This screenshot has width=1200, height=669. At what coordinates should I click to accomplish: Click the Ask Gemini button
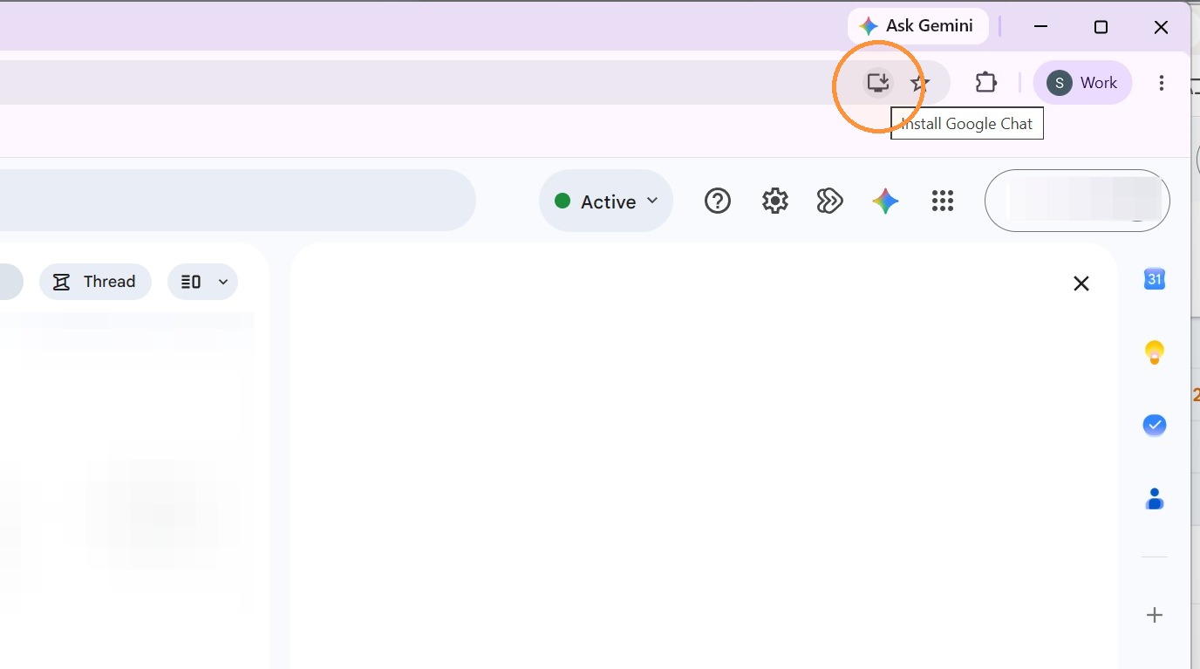pos(917,26)
